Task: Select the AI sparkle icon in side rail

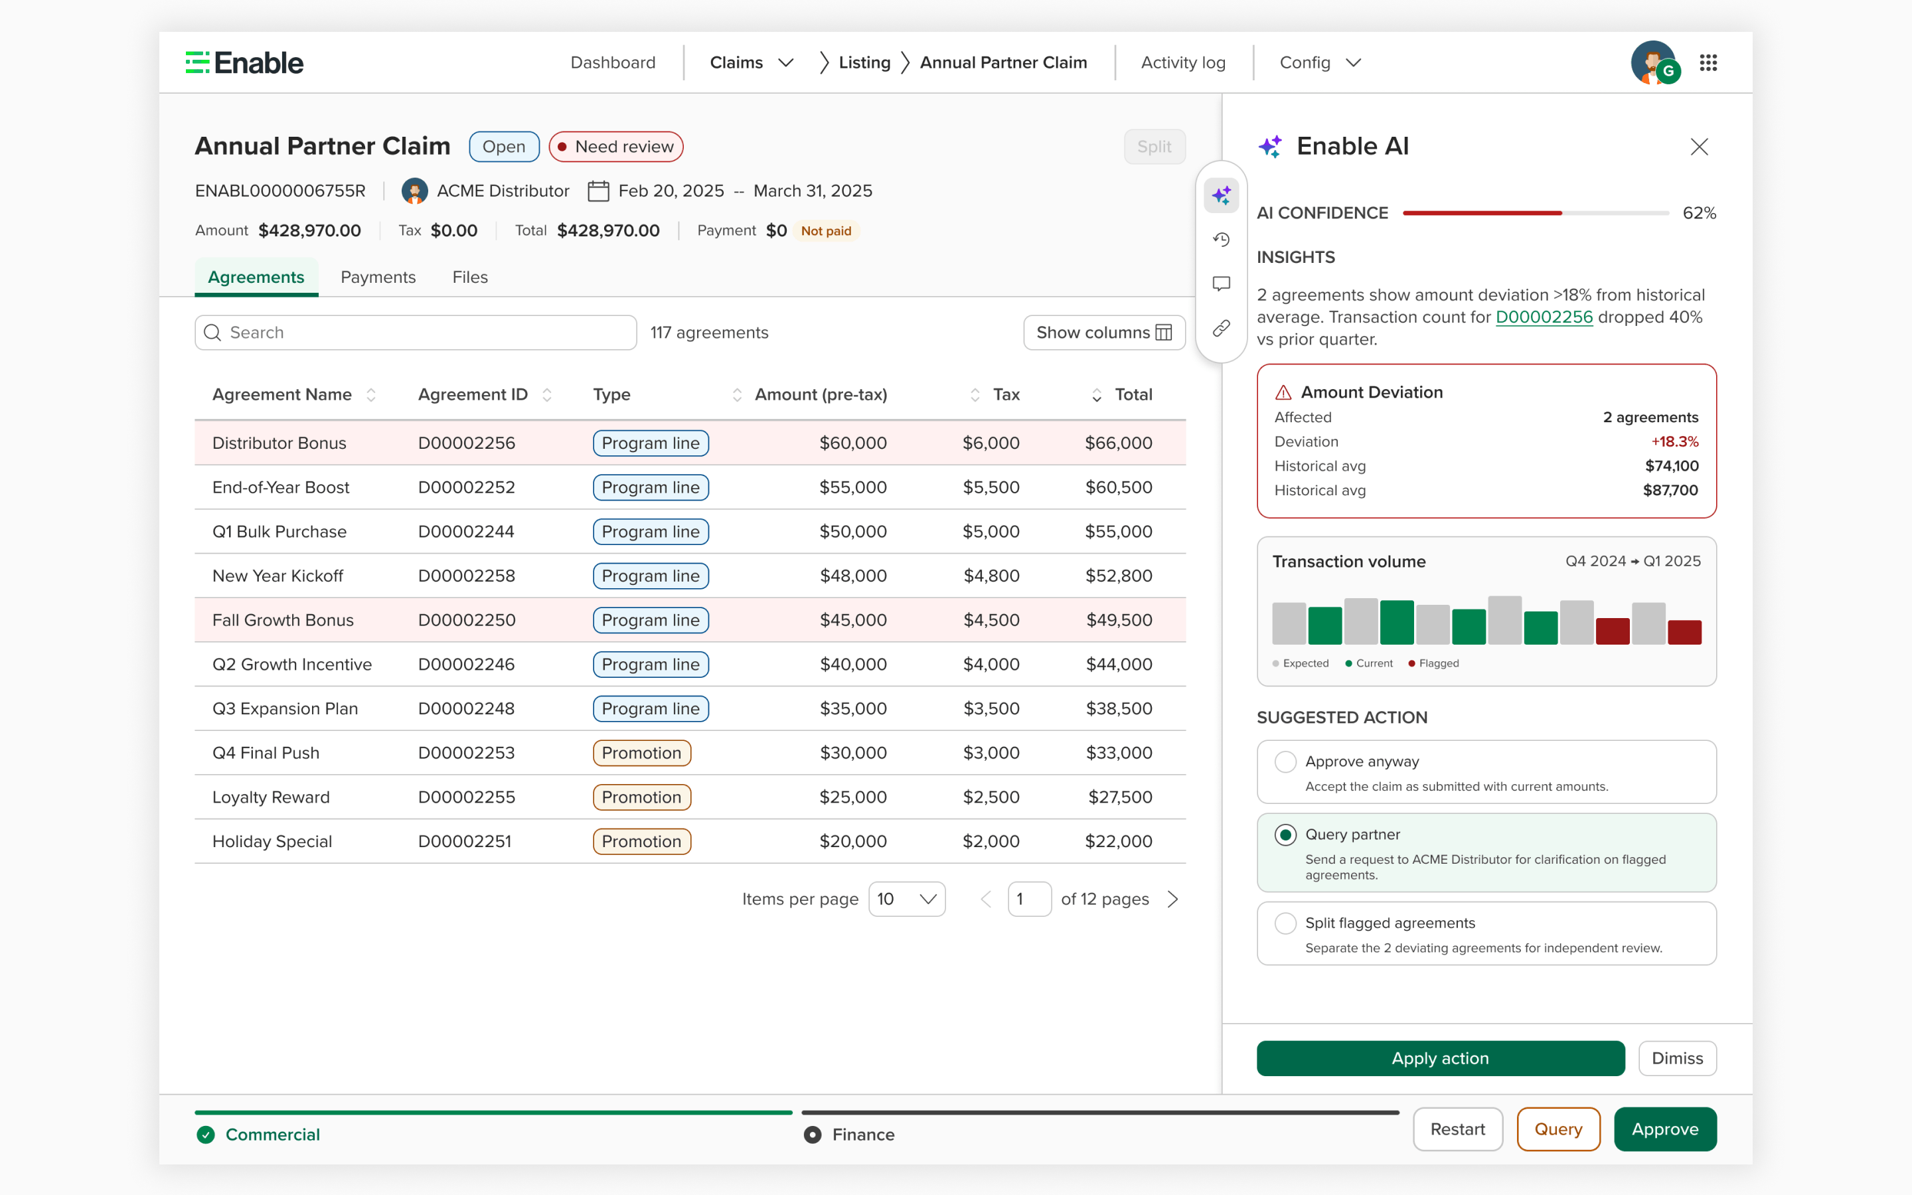Action: (1222, 195)
